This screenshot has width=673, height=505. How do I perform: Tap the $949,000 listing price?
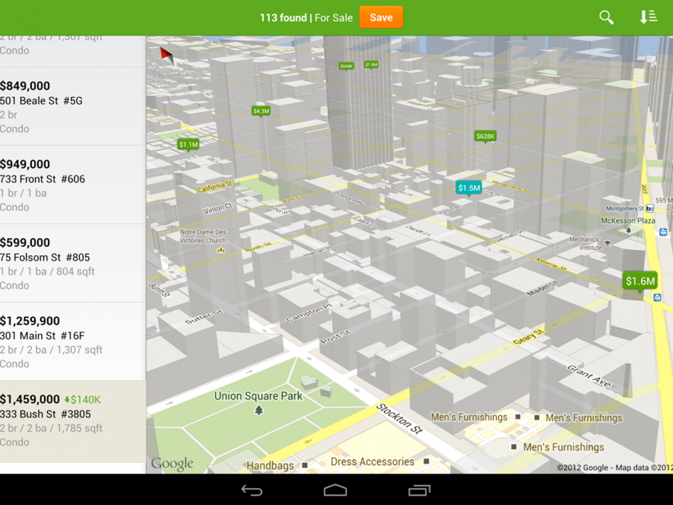[x=25, y=164]
